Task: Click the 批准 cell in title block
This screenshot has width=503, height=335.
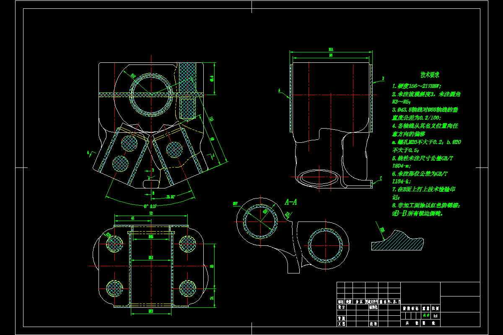Action: click(x=373, y=324)
